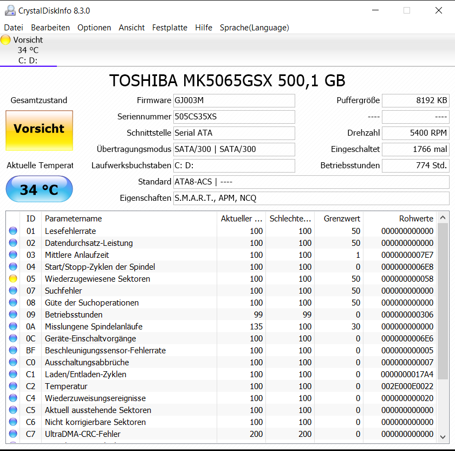The width and height of the screenshot is (455, 451).
Task: Click the 34 °C temperature button
Action: pos(39,189)
